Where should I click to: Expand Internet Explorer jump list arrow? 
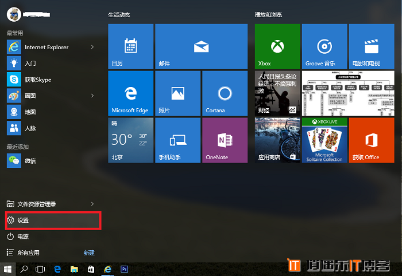92,47
